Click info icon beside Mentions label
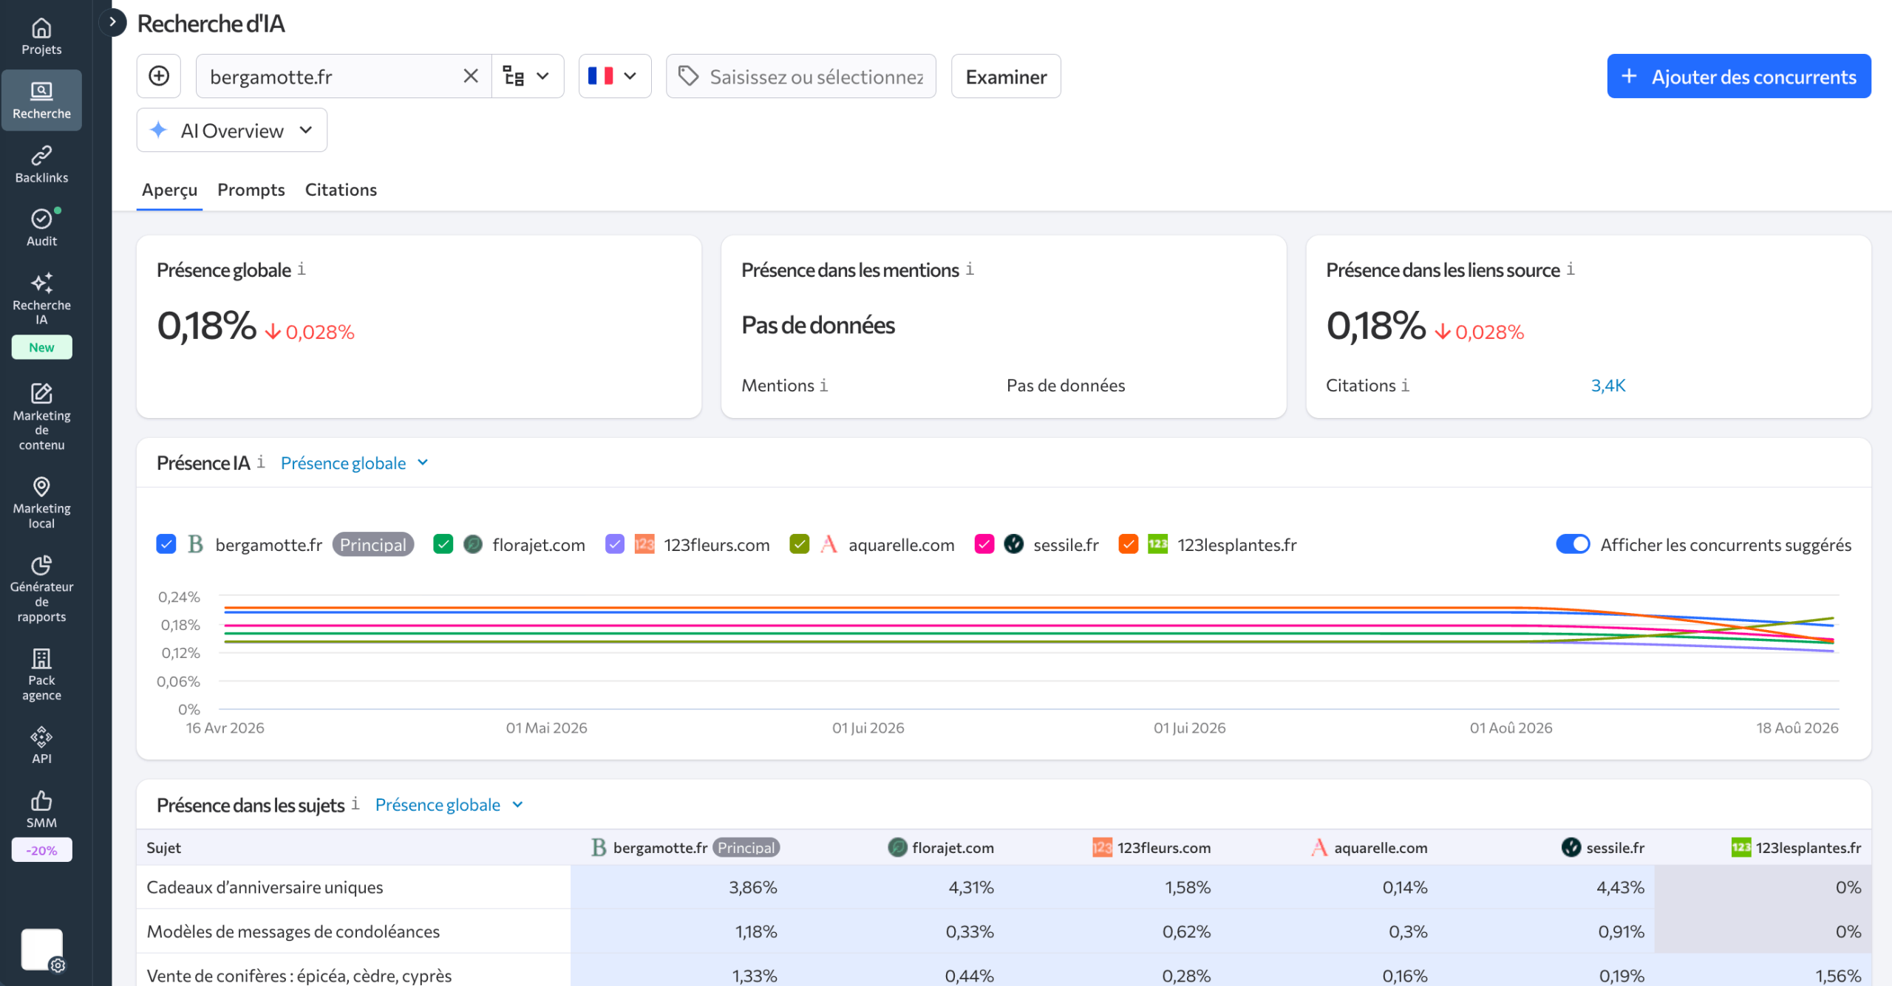Viewport: 1892px width, 986px height. click(x=824, y=386)
